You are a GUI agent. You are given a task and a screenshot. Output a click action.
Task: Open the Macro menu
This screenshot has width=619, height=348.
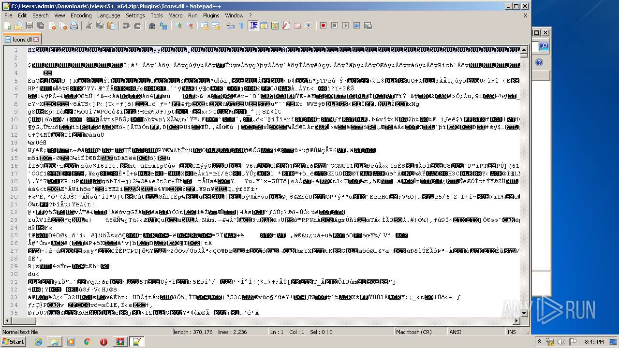point(176,15)
